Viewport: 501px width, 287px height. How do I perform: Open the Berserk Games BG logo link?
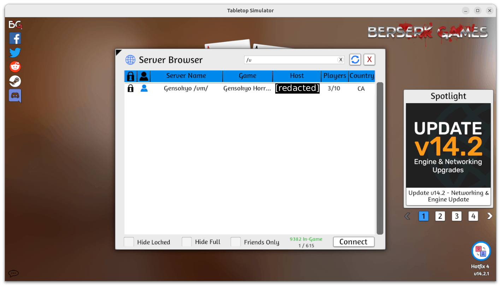[x=15, y=25]
